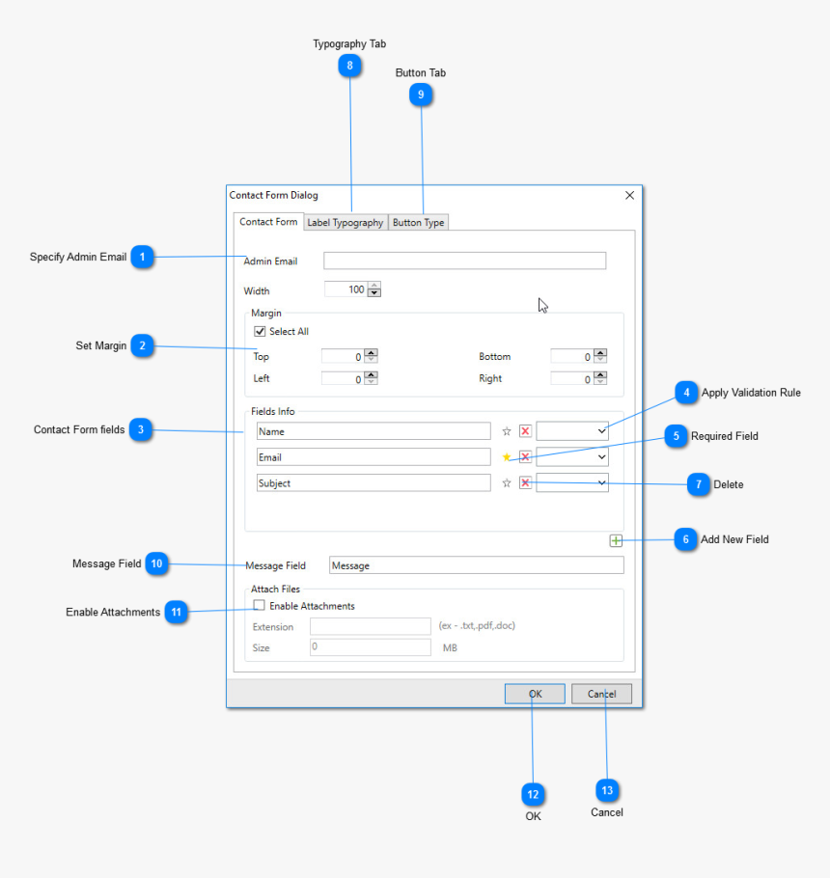
Task: Increase Top margin with up arrow
Action: click(x=371, y=352)
